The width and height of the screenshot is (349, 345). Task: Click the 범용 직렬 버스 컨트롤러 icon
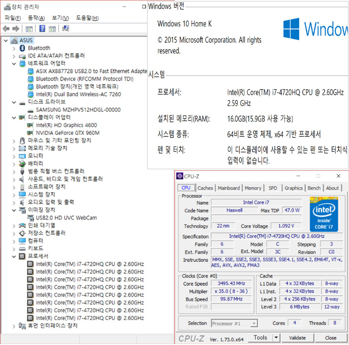[x=22, y=172]
